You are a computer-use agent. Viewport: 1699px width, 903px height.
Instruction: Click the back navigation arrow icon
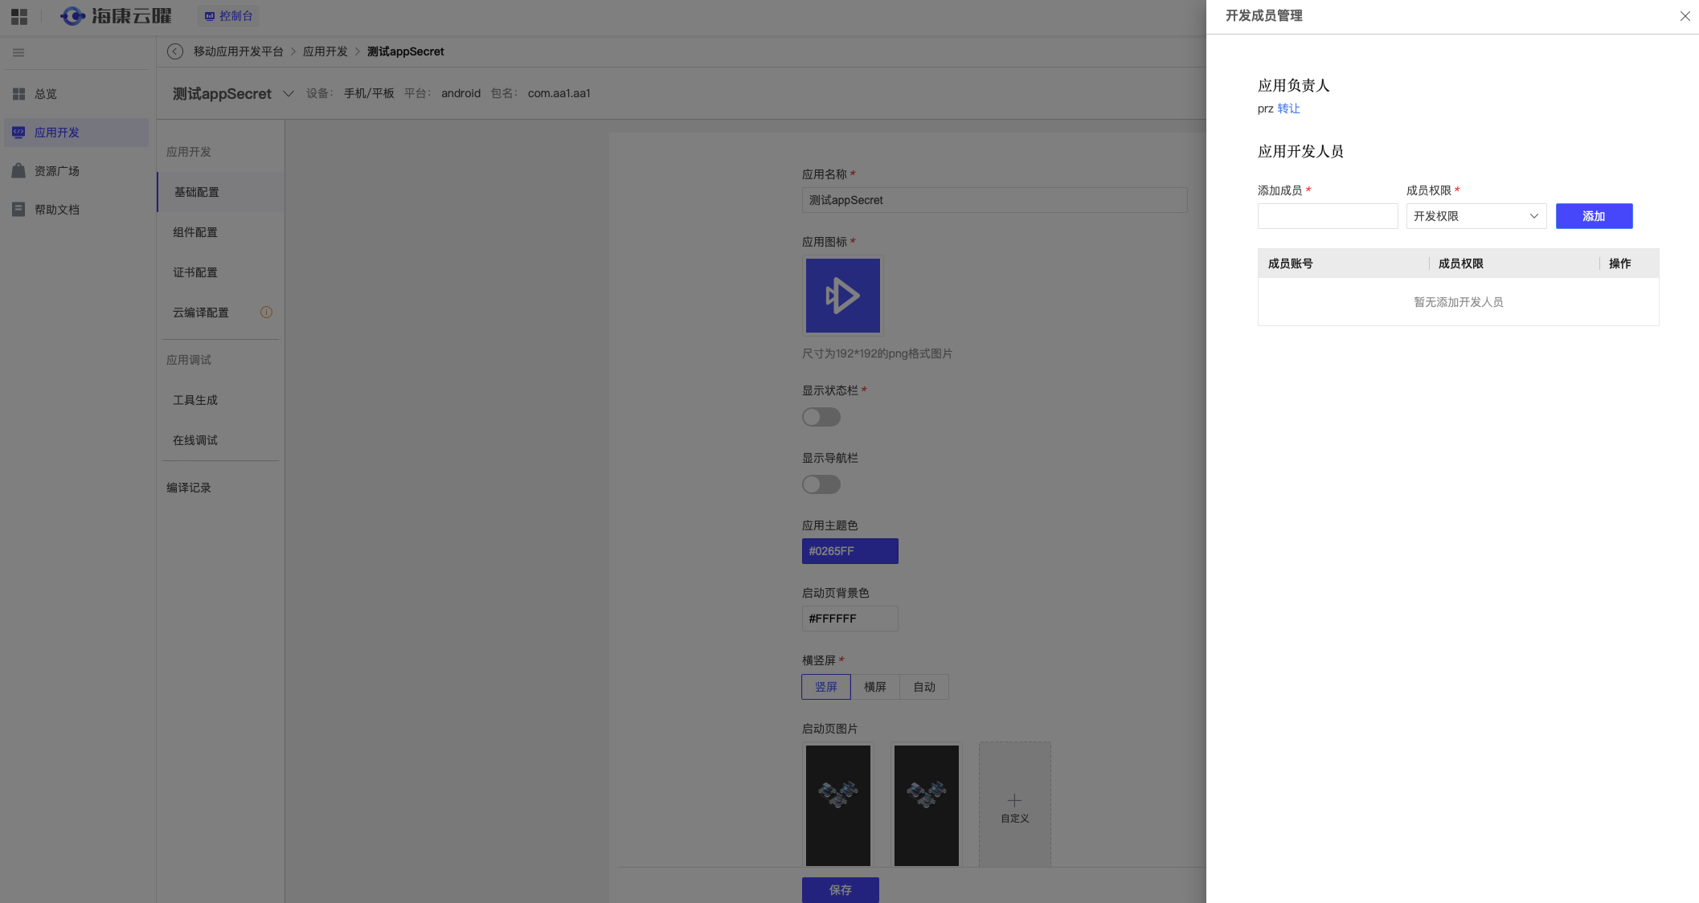click(175, 51)
